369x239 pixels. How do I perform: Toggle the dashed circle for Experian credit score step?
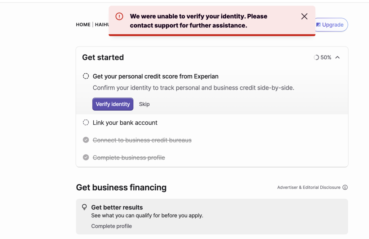tap(86, 76)
